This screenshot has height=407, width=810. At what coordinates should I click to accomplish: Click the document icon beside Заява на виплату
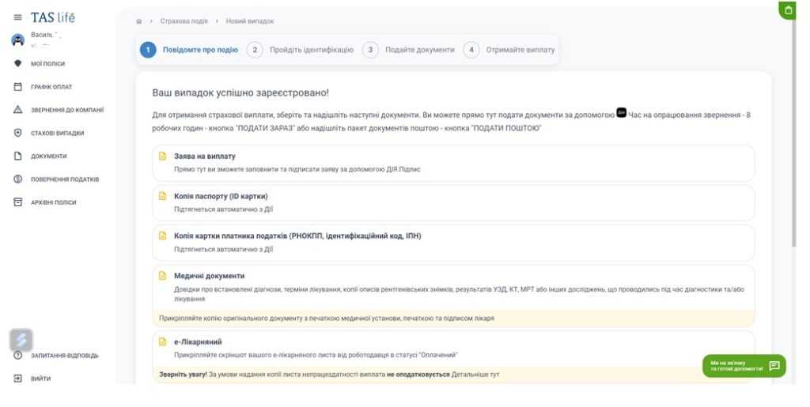click(x=163, y=156)
